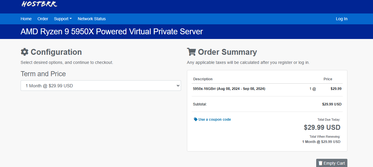Click the Empty Cart button
This screenshot has width=373, height=167.
332,163
